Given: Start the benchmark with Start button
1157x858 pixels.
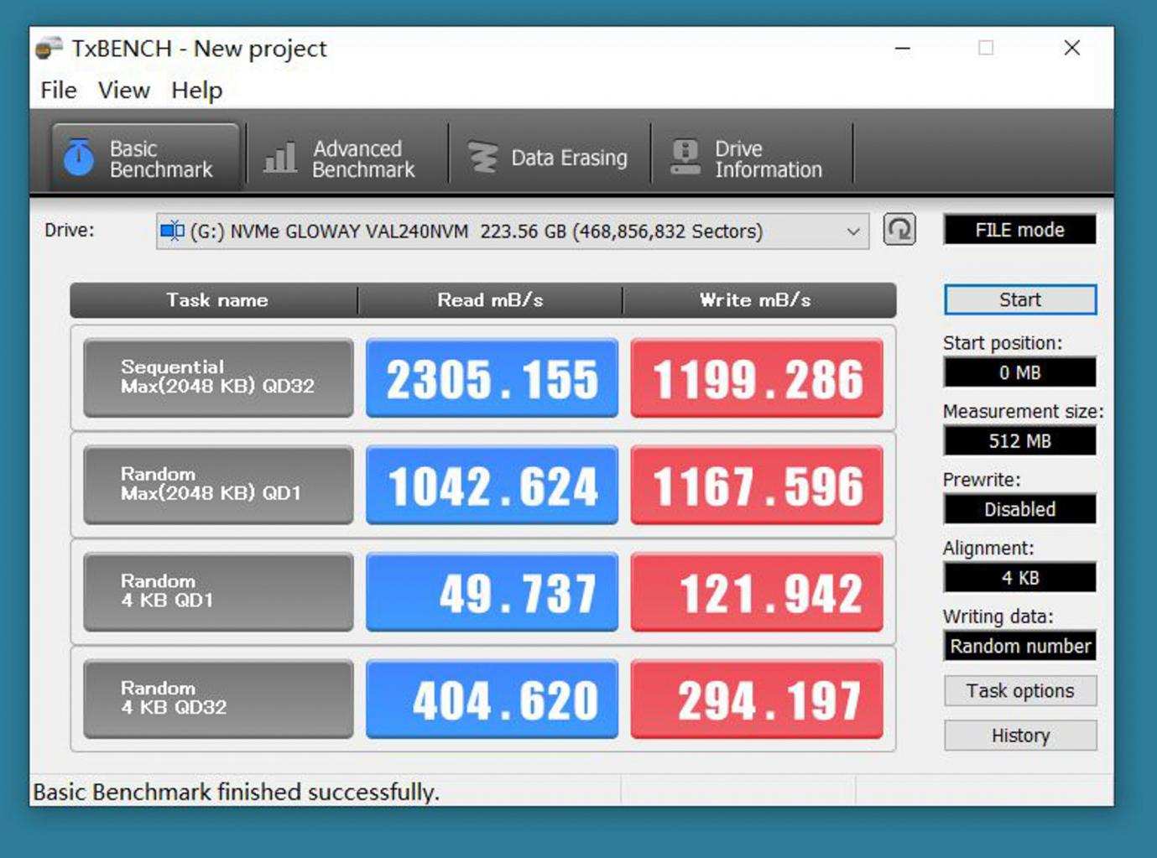Looking at the screenshot, I should (1020, 300).
